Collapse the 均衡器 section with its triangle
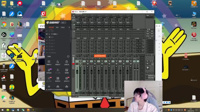This screenshot has width=200, height=112. pyautogui.click(x=73, y=38)
